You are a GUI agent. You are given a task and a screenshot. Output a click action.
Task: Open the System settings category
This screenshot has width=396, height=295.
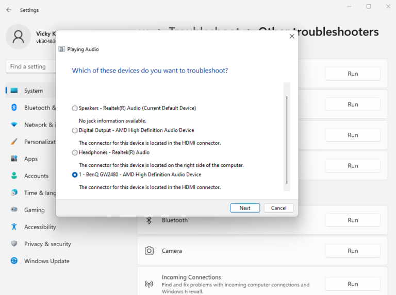(33, 91)
